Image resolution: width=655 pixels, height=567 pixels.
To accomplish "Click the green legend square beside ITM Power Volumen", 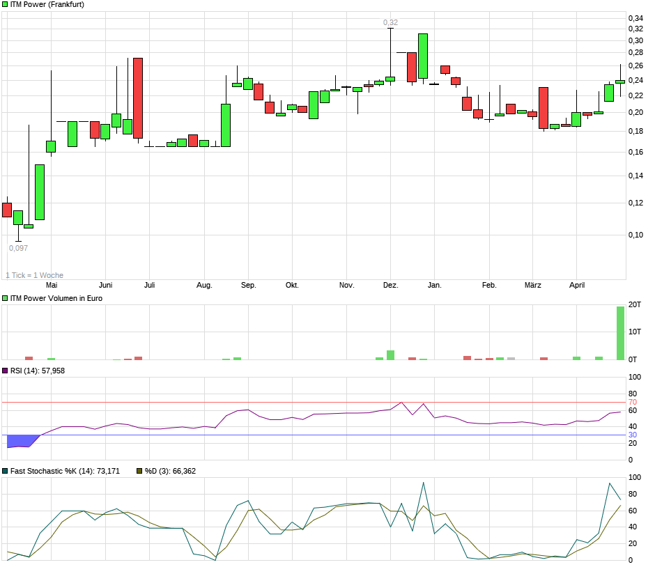I will 6,298.
